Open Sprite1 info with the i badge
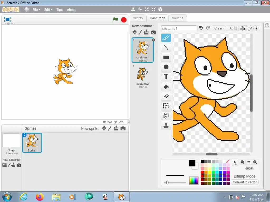 (25, 135)
